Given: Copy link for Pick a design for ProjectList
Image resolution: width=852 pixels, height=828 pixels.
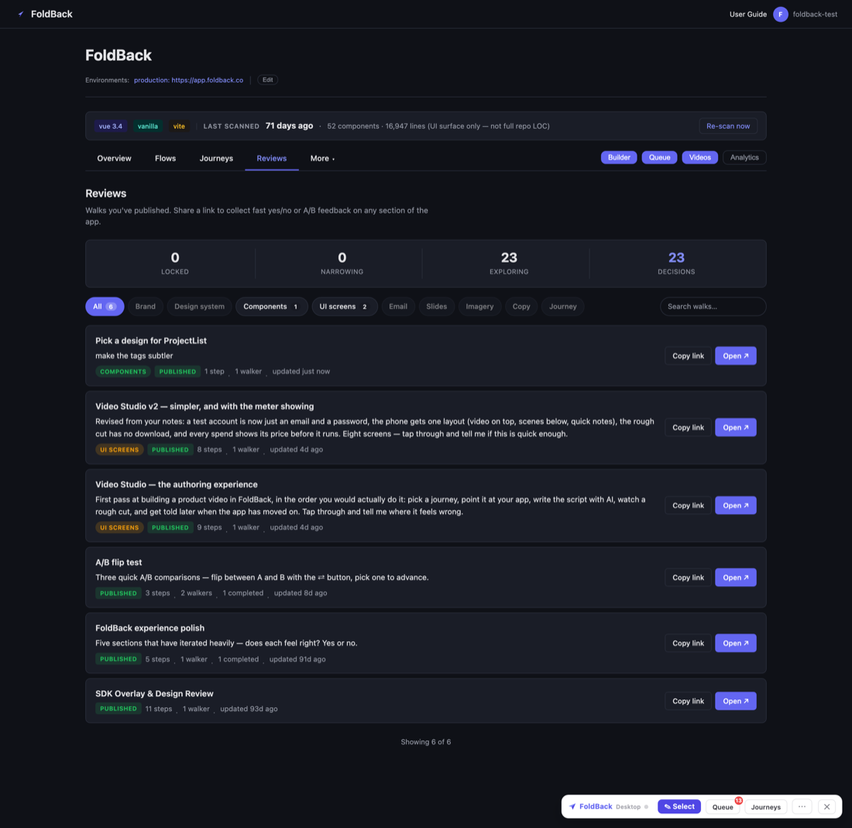Looking at the screenshot, I should coord(688,356).
